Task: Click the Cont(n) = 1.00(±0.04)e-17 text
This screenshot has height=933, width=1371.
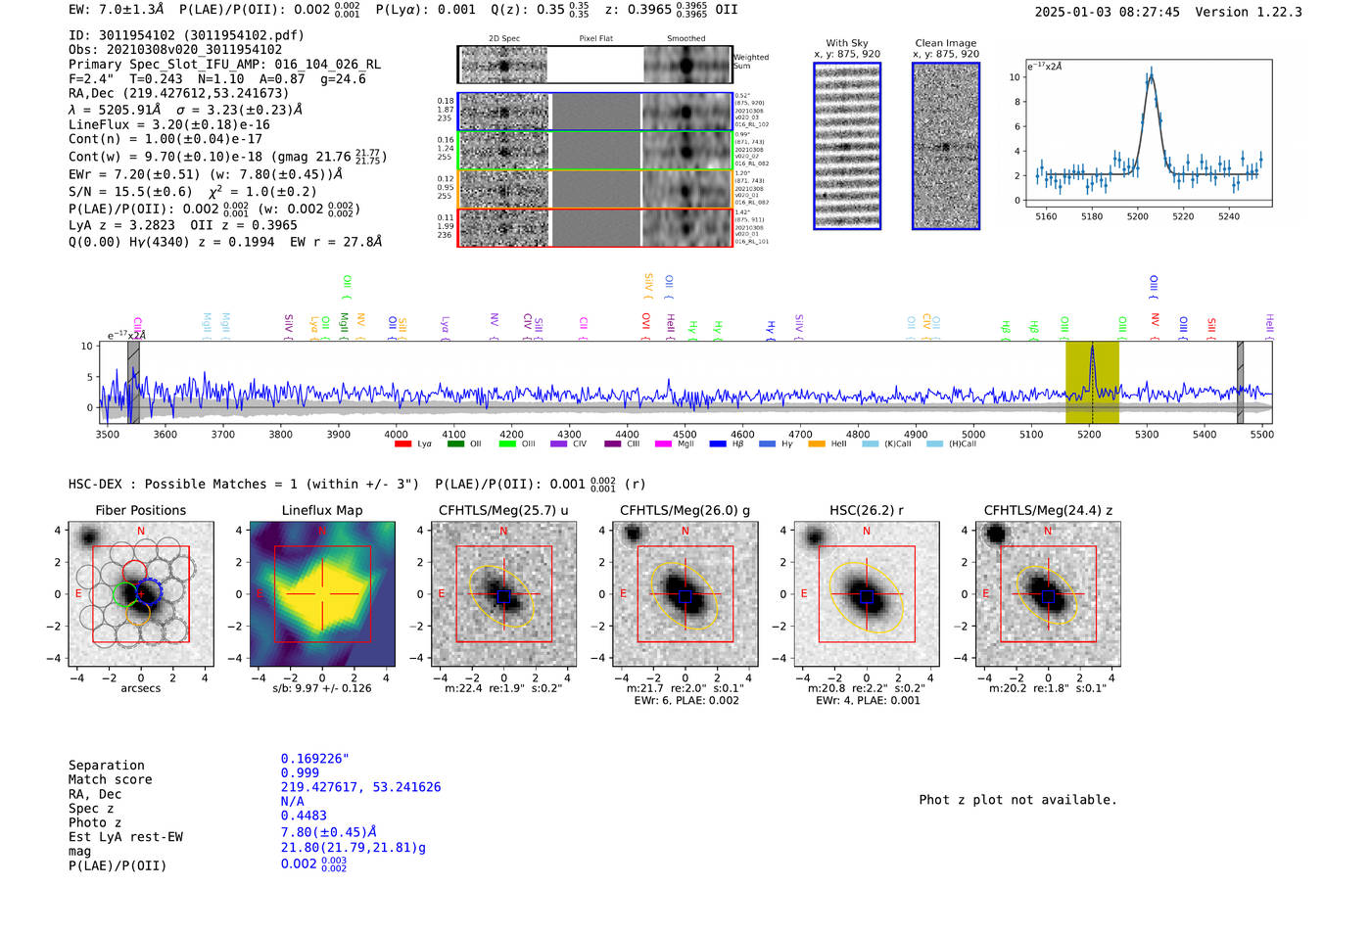Action: (x=165, y=139)
